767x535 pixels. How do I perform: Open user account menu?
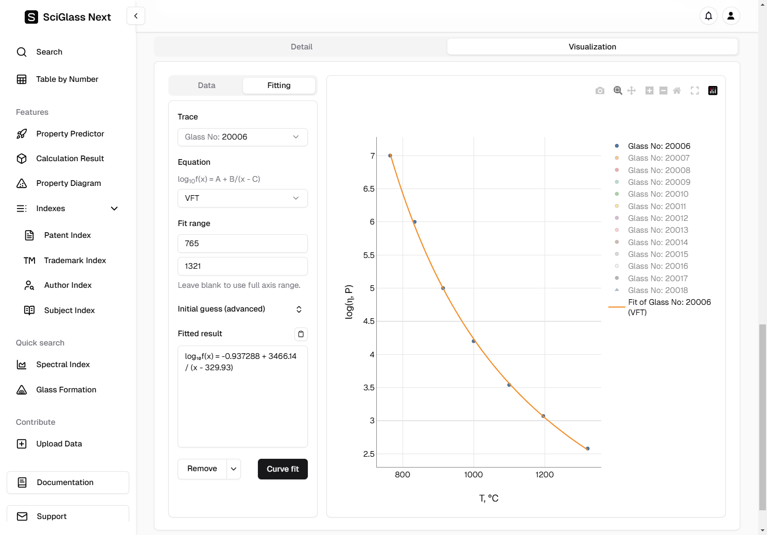730,16
